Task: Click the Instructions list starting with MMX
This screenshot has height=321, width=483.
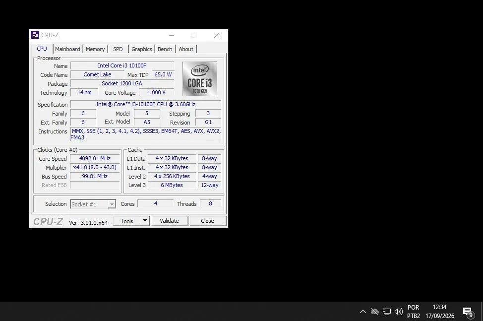Action: coord(146,134)
